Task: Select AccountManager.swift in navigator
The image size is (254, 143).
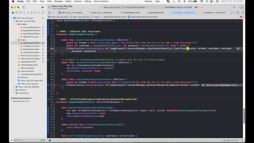Action: click(32, 27)
